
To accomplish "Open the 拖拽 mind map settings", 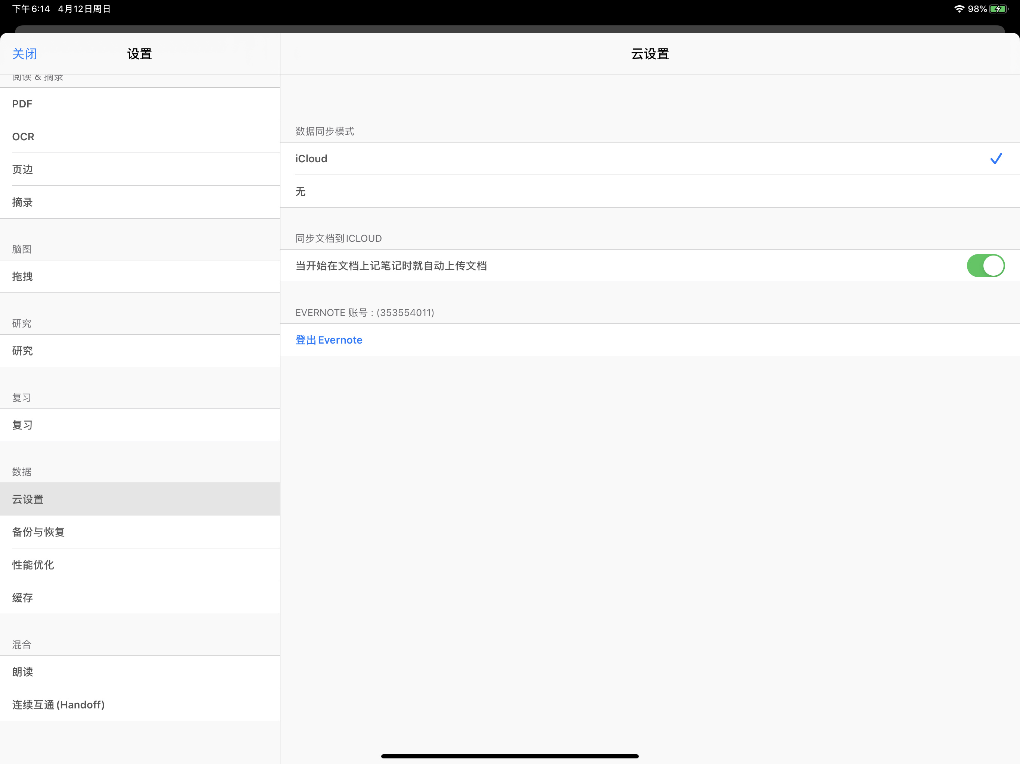I will [140, 276].
